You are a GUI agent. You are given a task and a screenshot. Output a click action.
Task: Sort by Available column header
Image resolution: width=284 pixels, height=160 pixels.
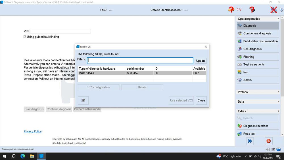[x=199, y=68]
